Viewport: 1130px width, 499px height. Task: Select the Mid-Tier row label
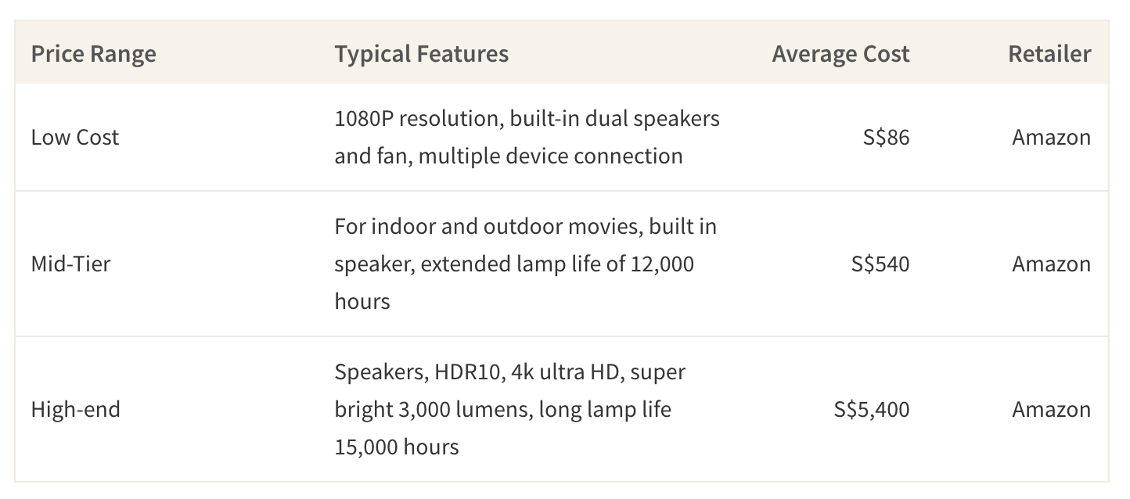(70, 264)
